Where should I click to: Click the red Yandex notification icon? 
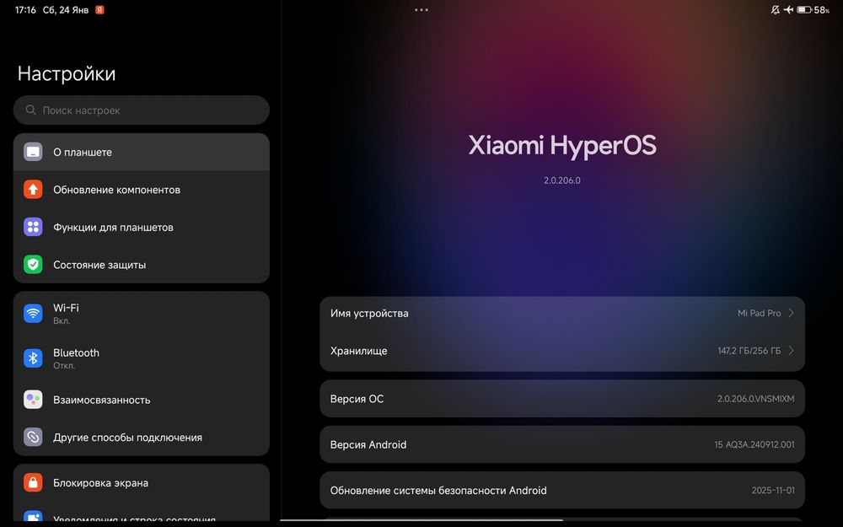pos(99,9)
